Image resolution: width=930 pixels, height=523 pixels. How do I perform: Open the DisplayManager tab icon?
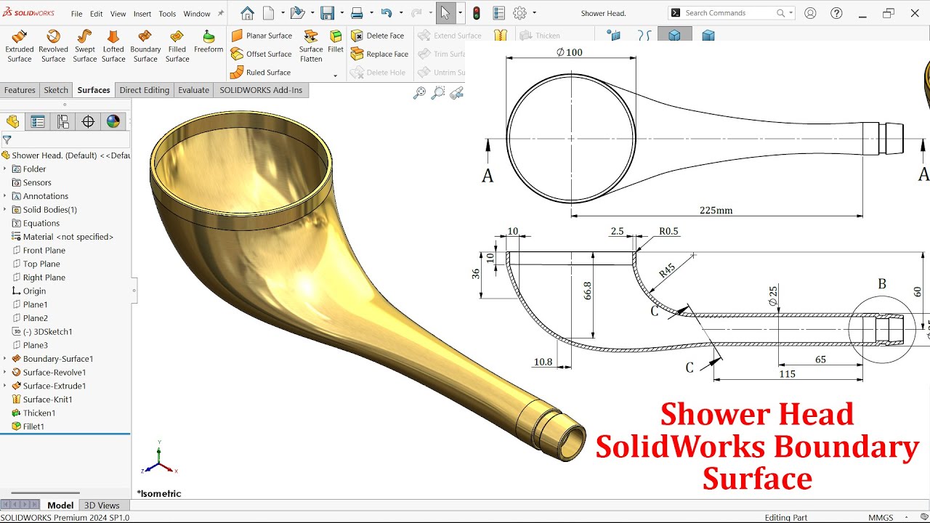113,121
